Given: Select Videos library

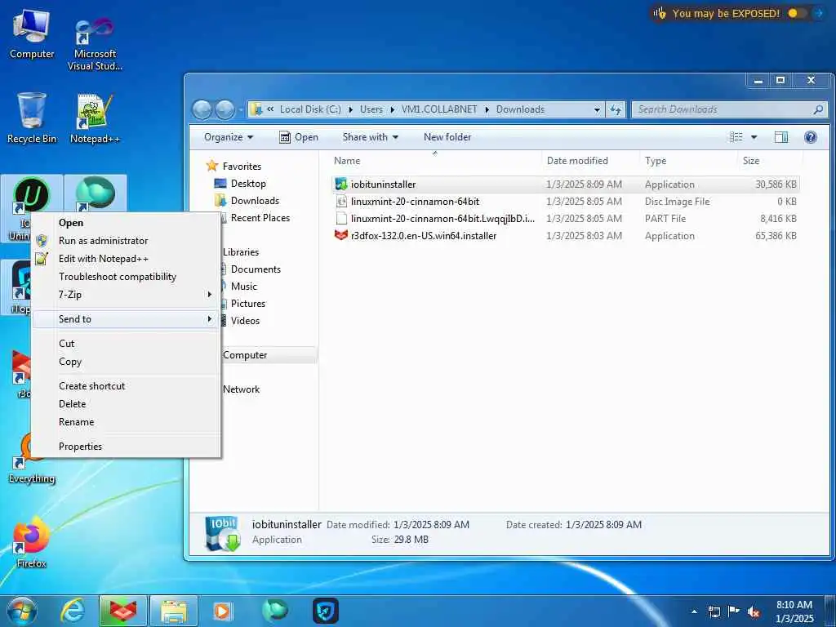Looking at the screenshot, I should [245, 320].
